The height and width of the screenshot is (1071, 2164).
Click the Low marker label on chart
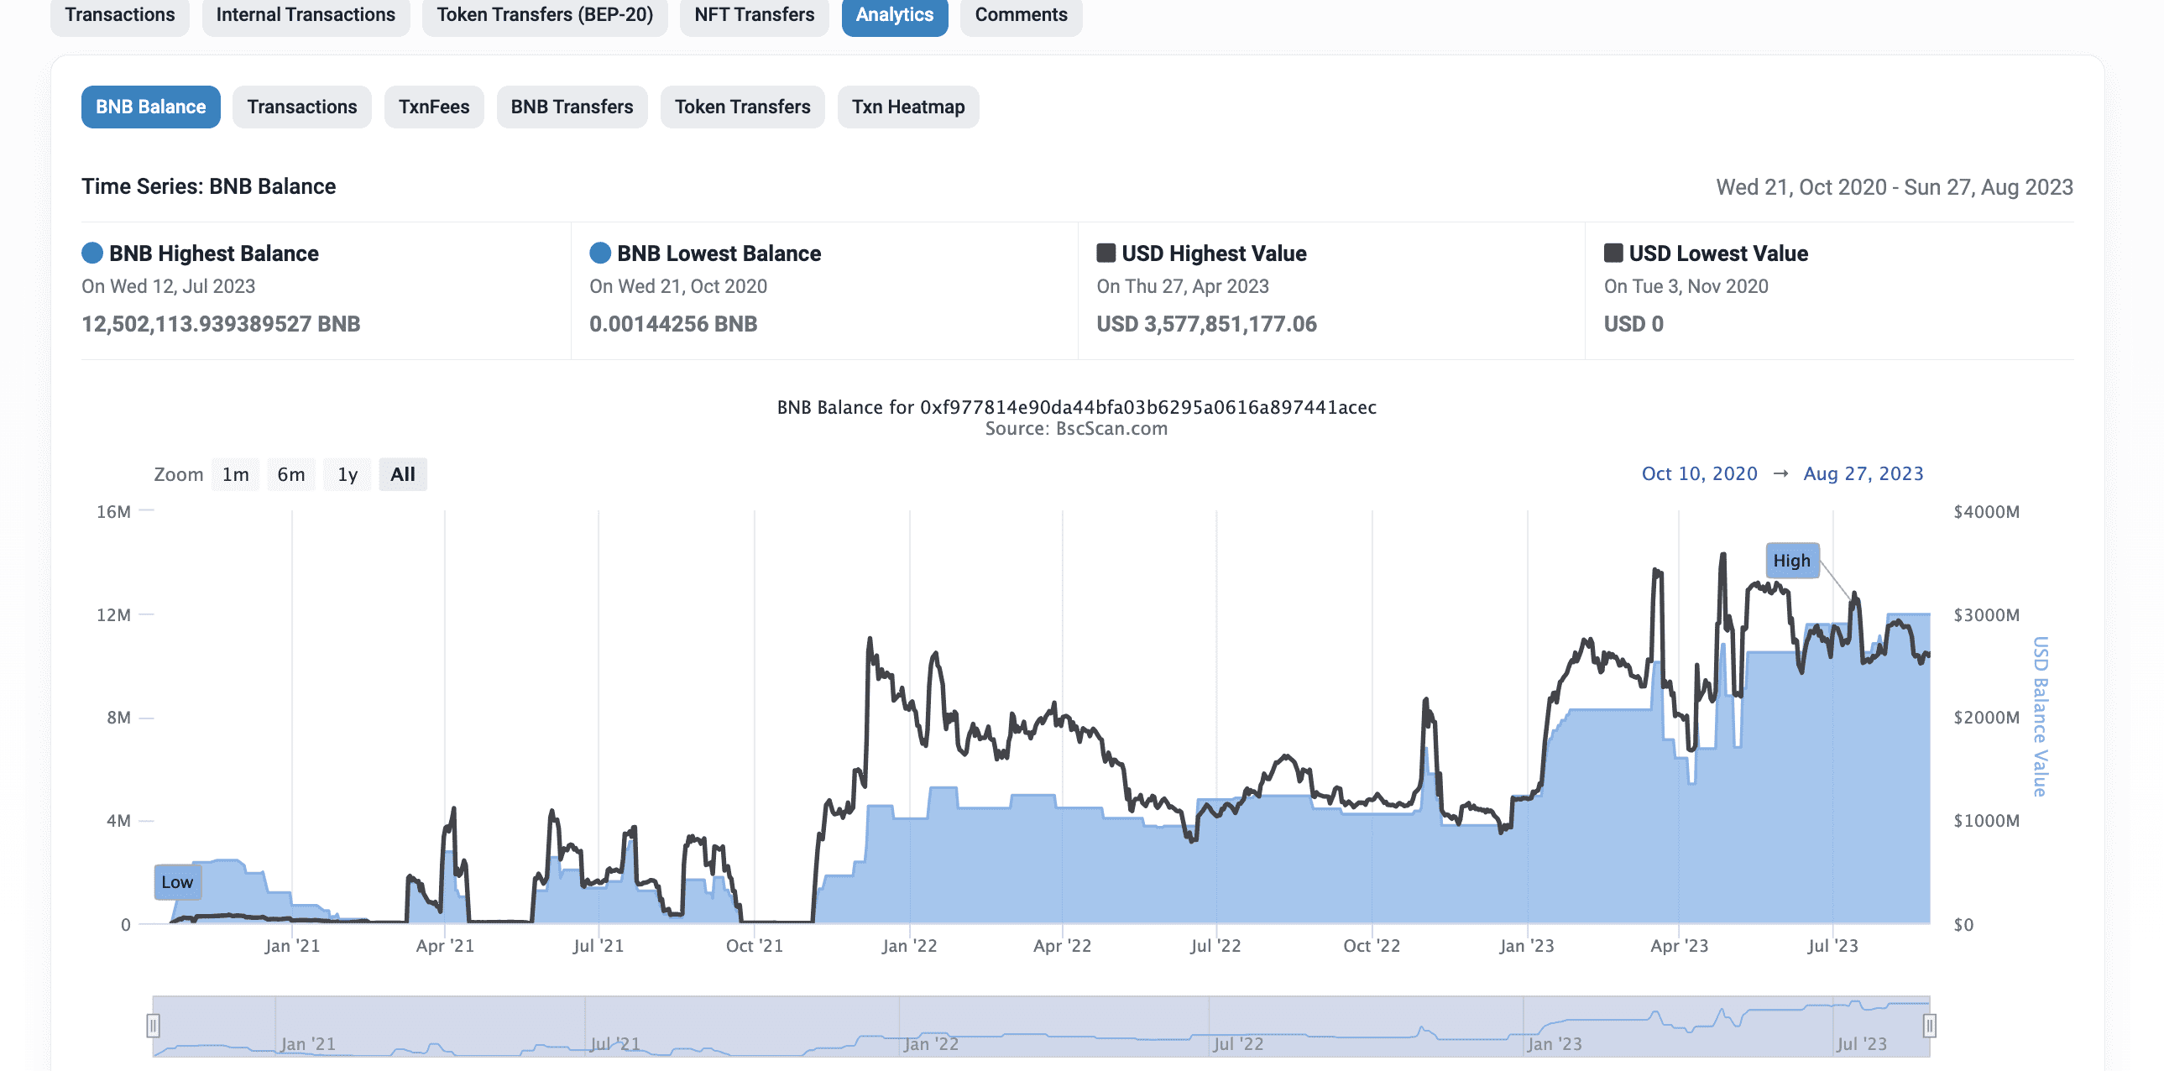coord(177,882)
